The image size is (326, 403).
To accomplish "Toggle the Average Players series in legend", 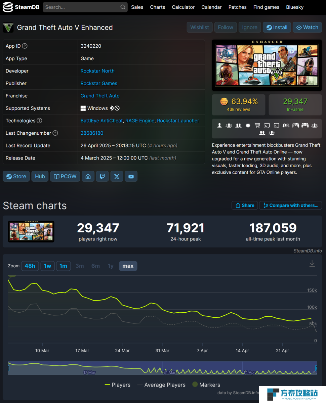I will coord(161,385).
